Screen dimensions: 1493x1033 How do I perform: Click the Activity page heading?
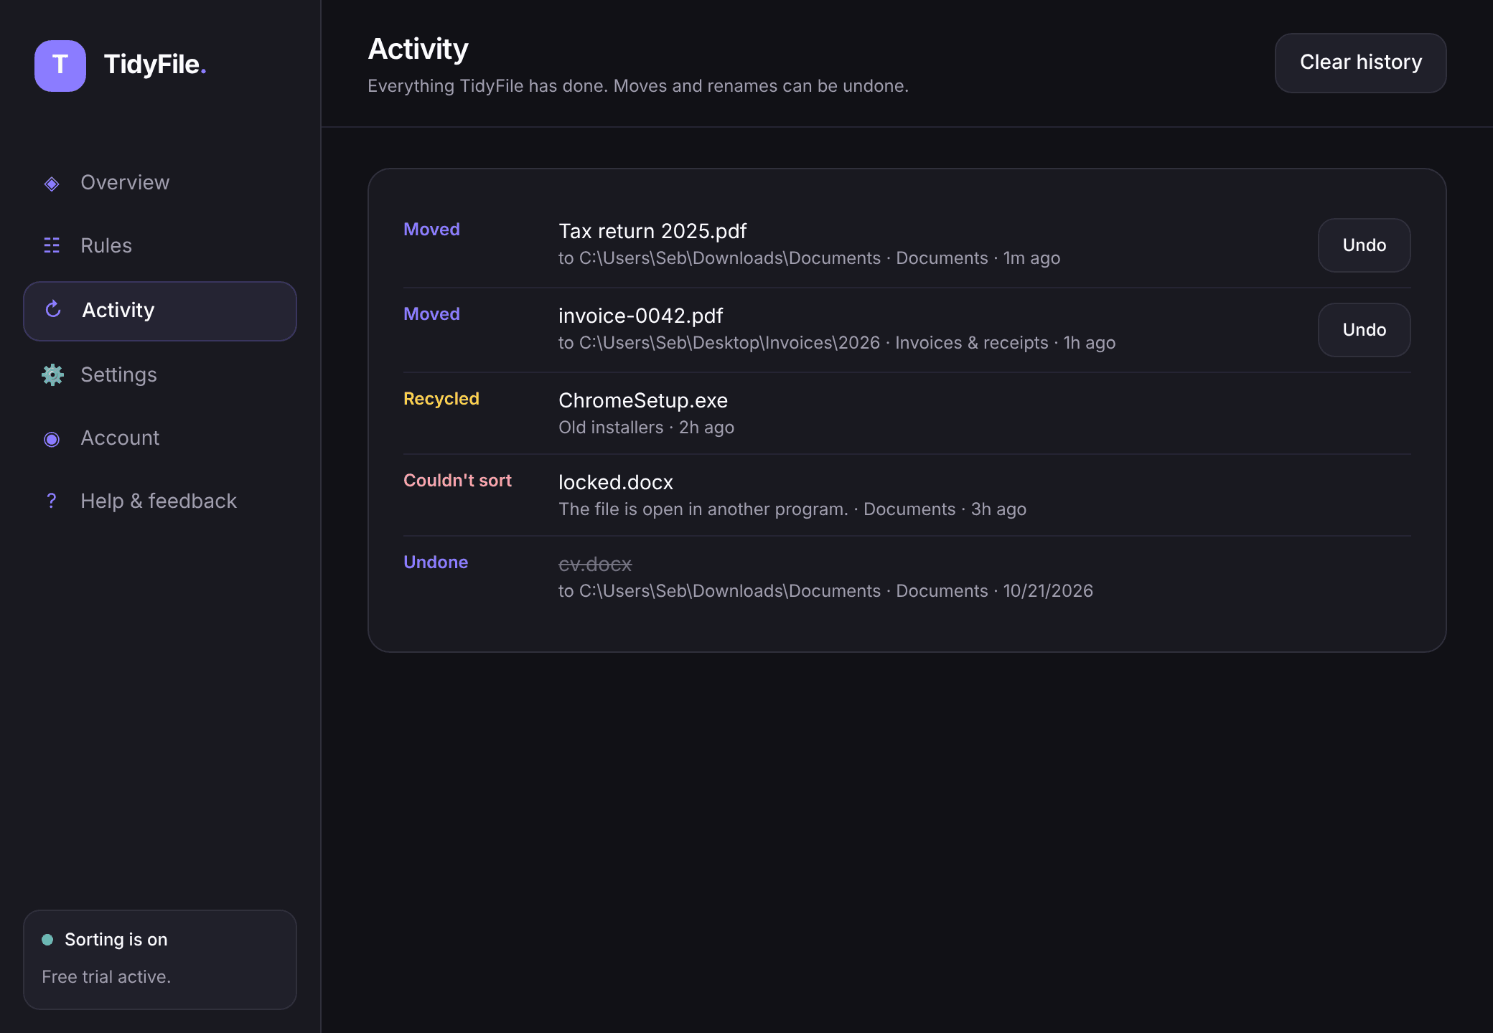418,49
